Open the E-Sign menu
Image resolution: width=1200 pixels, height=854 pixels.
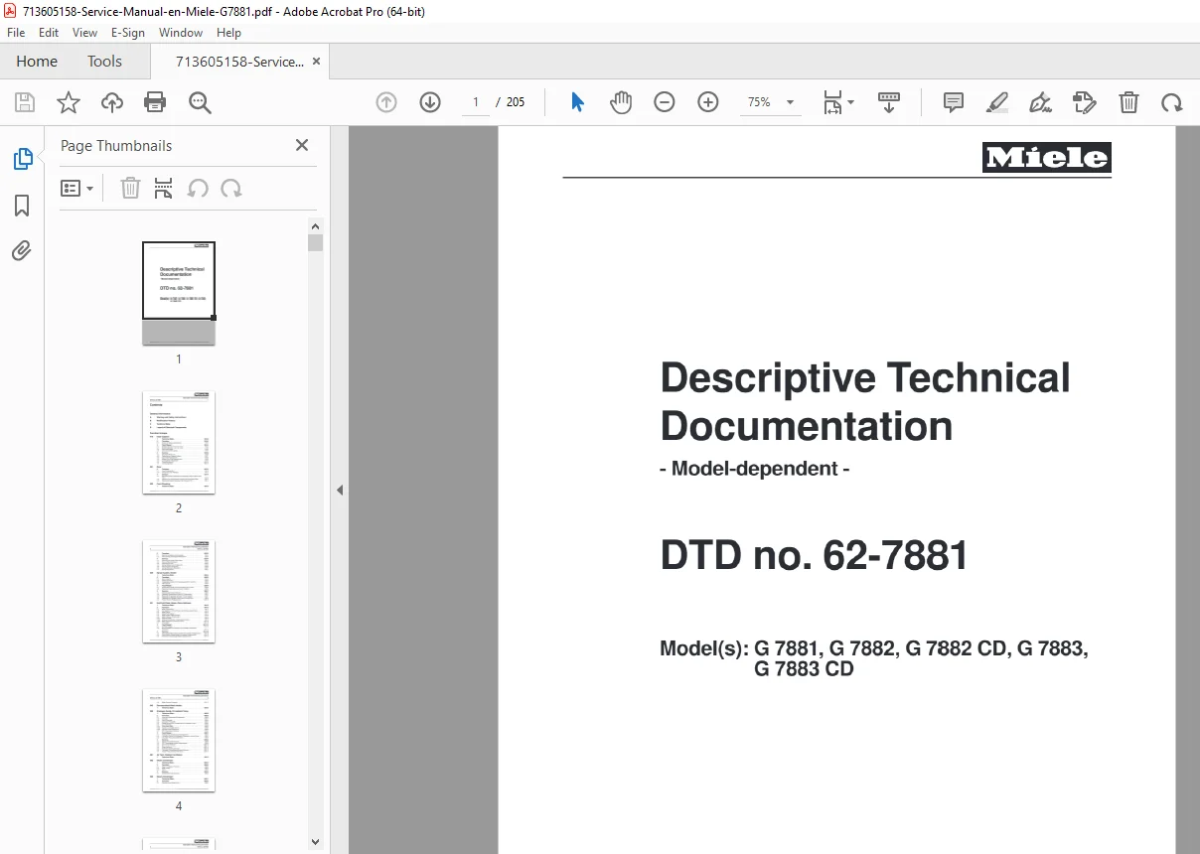pyautogui.click(x=128, y=33)
